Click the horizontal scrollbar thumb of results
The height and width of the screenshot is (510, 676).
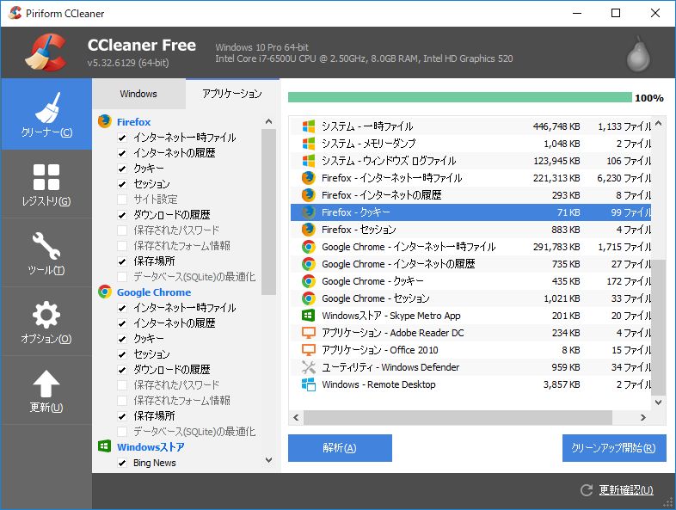coord(458,417)
